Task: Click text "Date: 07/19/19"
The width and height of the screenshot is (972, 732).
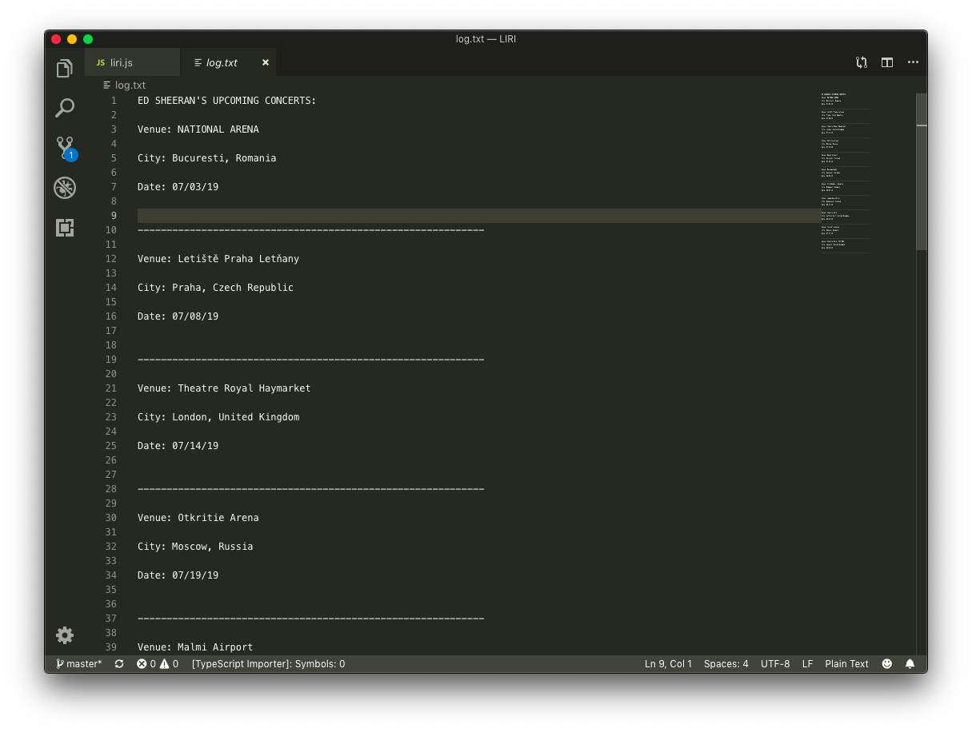Action: (x=178, y=575)
